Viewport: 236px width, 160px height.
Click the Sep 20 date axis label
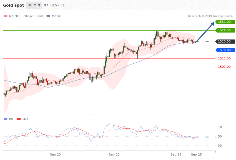55,154
